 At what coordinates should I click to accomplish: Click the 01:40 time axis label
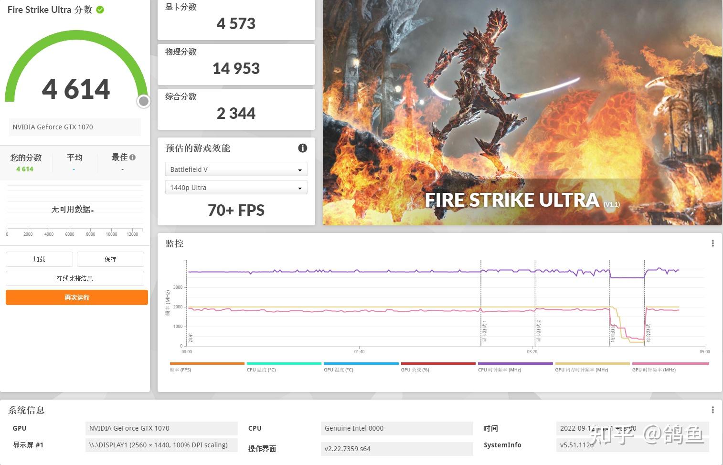(359, 352)
